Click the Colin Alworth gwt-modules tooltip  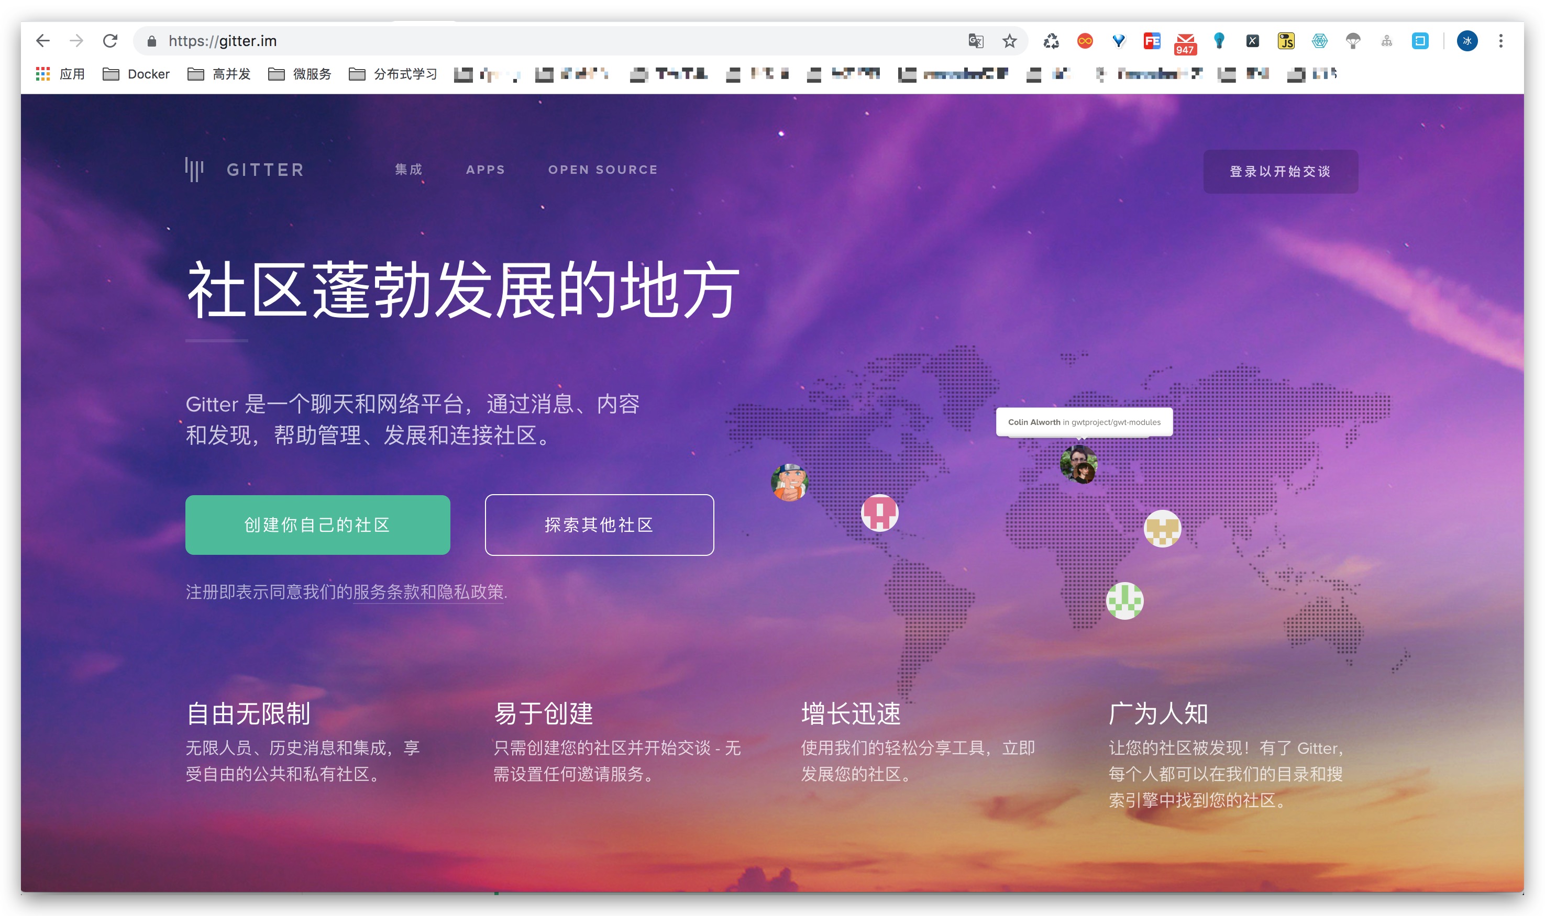pyautogui.click(x=1084, y=422)
